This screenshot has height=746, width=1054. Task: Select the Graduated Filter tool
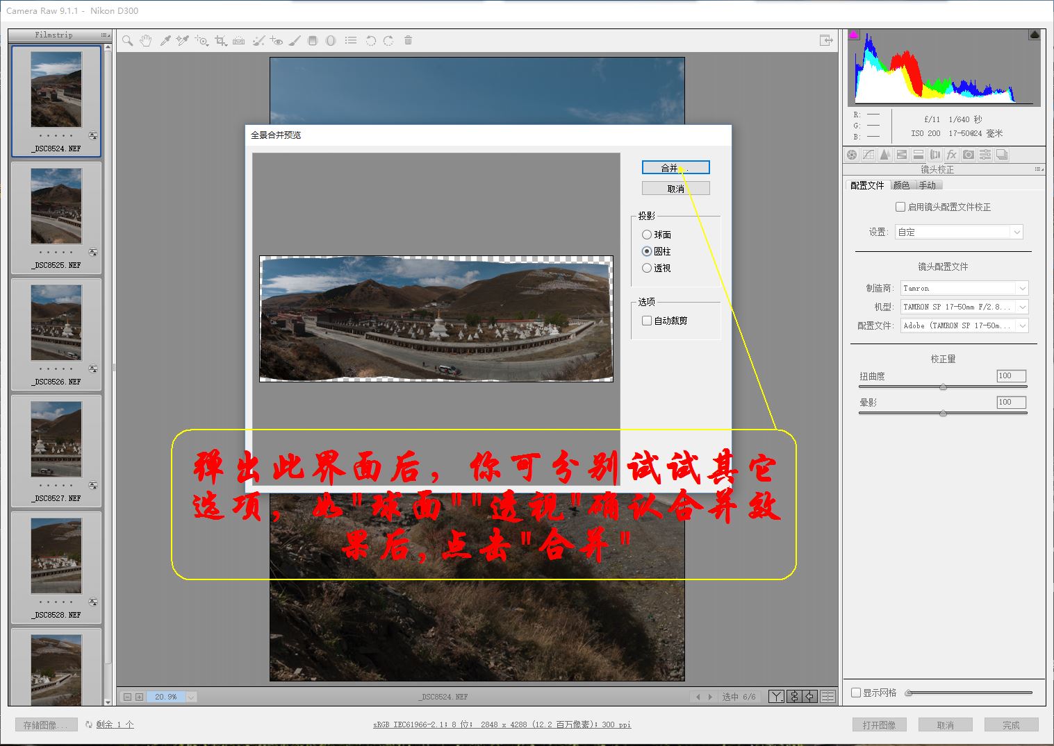313,41
